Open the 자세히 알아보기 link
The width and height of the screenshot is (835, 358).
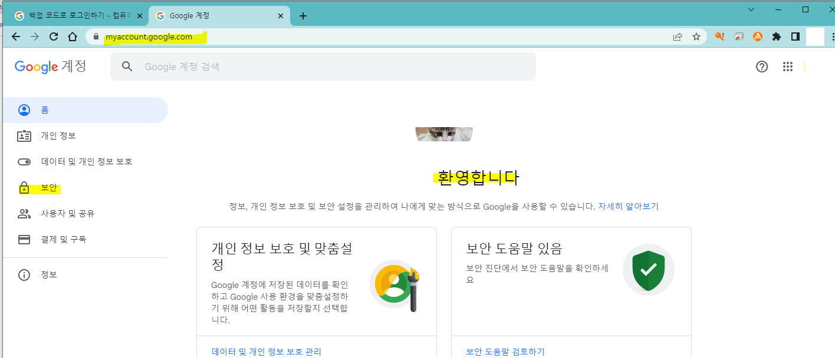(628, 207)
